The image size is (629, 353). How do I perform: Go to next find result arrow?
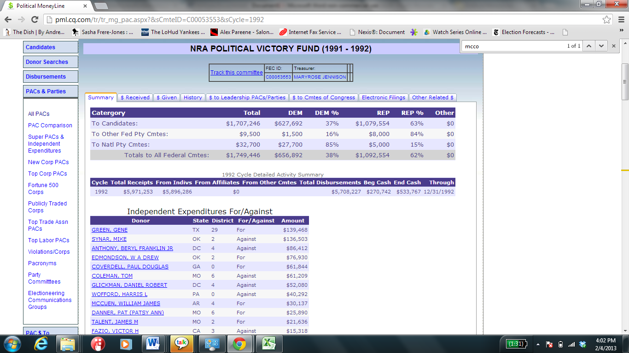600,46
